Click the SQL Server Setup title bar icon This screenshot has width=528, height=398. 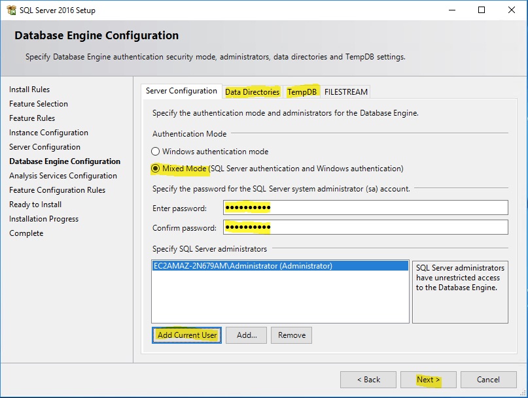11,10
